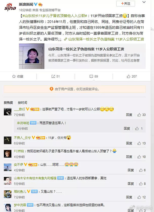154x212 pixels.
Task: Click the repost icon showing 51
Action: pos(56,77)
